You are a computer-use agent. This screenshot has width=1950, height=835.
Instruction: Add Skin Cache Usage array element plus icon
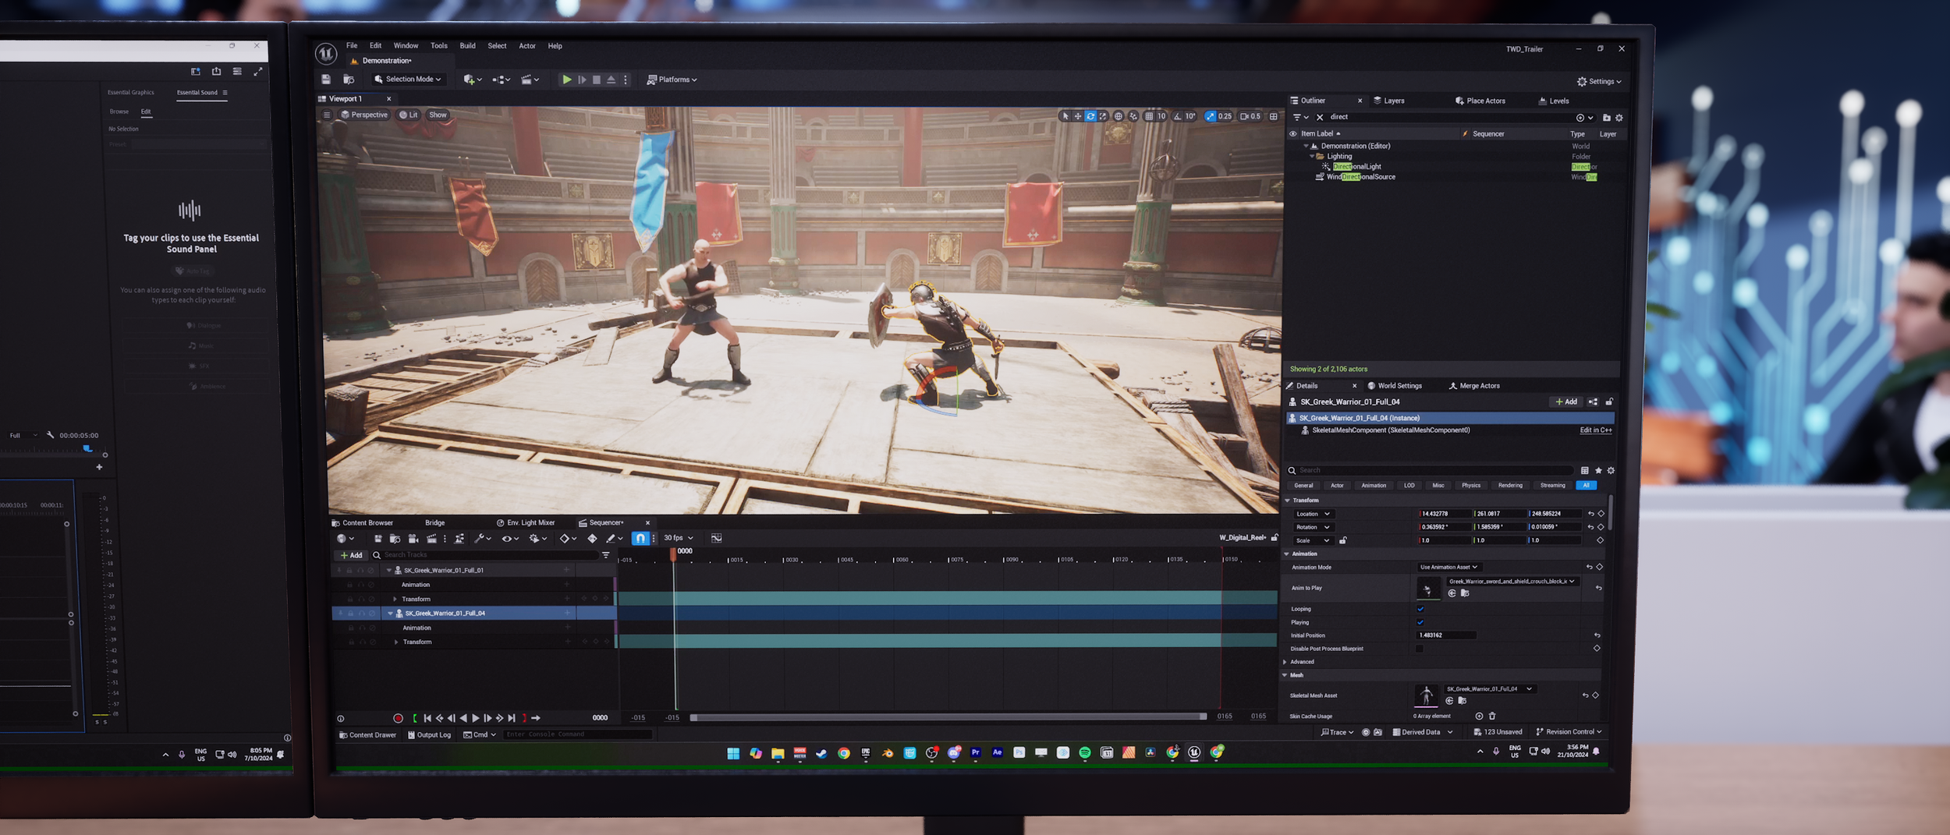click(1479, 716)
